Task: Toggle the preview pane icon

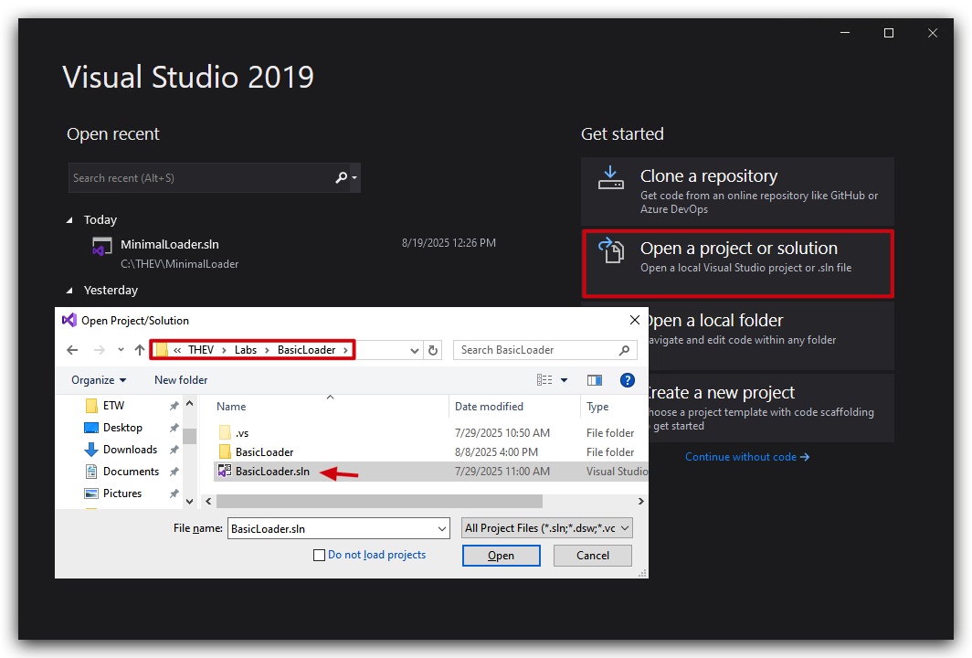Action: 595,380
